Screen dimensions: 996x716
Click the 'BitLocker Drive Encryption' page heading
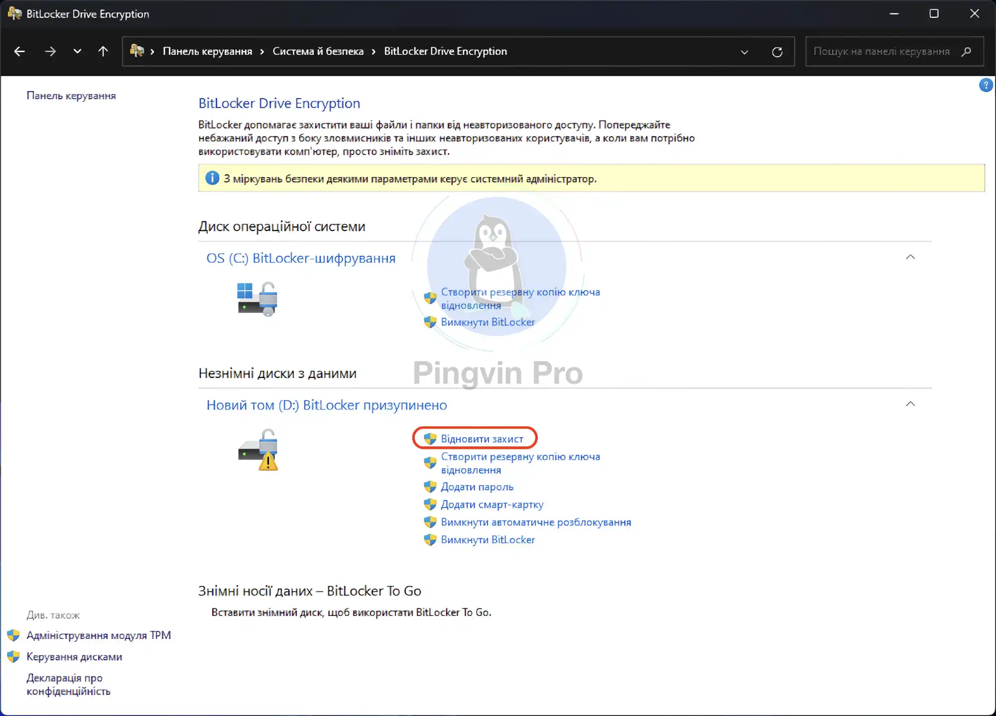tap(279, 103)
